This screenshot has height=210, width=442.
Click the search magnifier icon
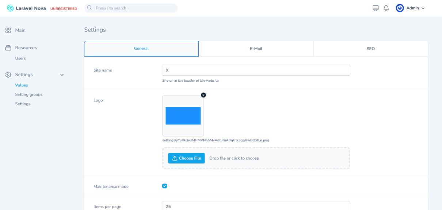point(89,8)
